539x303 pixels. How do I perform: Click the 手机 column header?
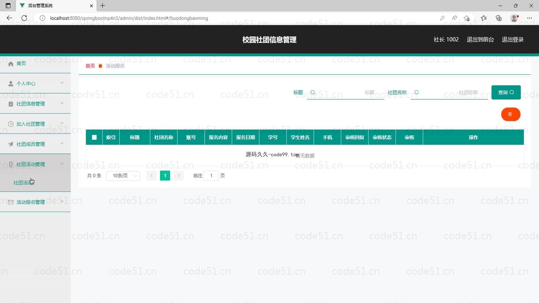click(327, 137)
